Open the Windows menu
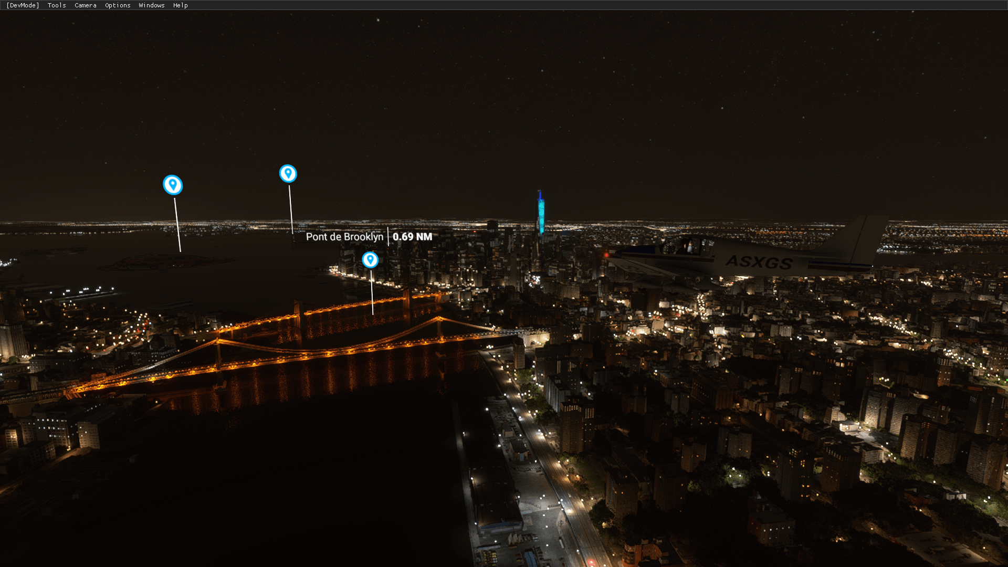1008x567 pixels. 152,5
